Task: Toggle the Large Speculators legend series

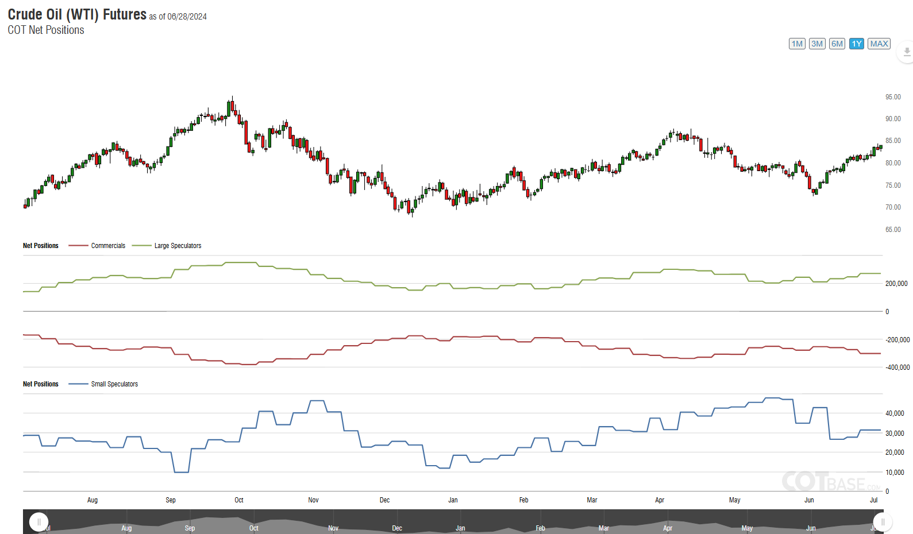Action: 178,246
